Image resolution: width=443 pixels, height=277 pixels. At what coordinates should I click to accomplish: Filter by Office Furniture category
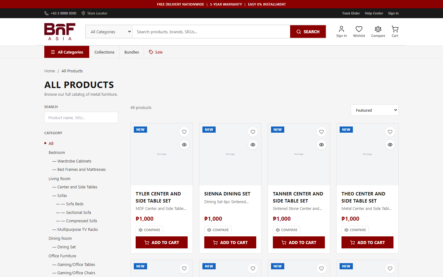(62, 256)
